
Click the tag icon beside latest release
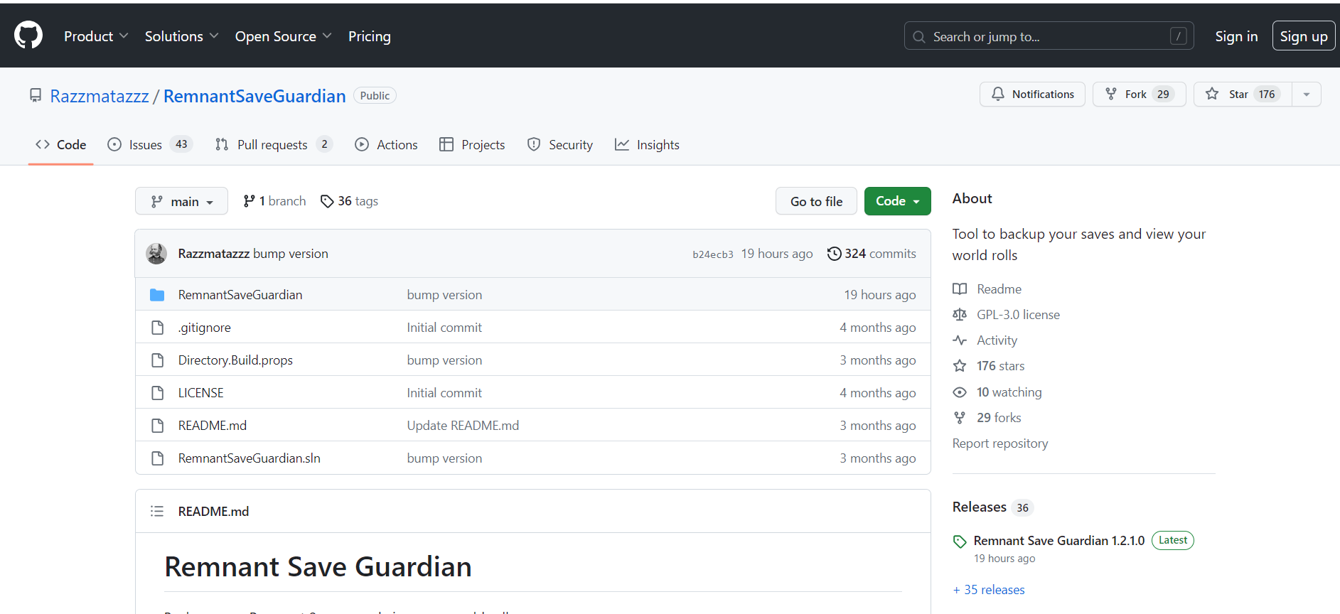(x=960, y=542)
